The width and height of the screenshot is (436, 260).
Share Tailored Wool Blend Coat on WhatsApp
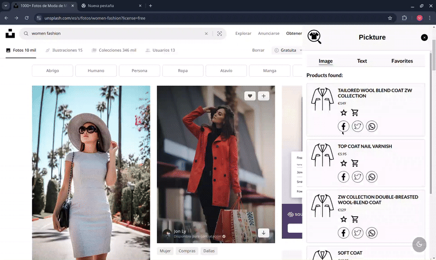coord(372,126)
